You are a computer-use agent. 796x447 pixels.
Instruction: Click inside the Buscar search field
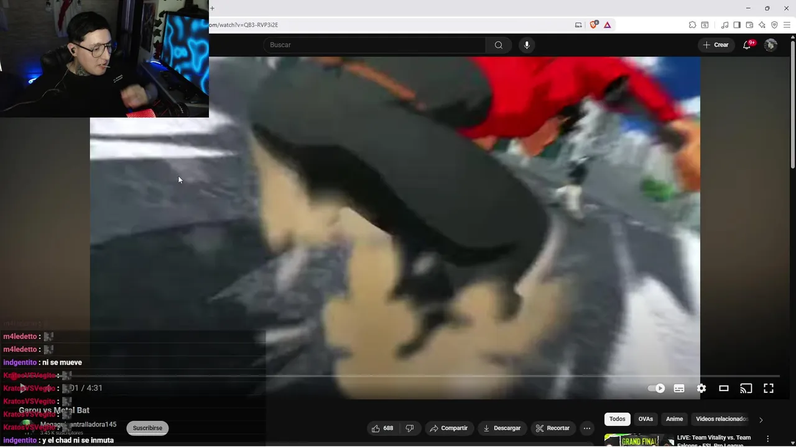pos(375,45)
